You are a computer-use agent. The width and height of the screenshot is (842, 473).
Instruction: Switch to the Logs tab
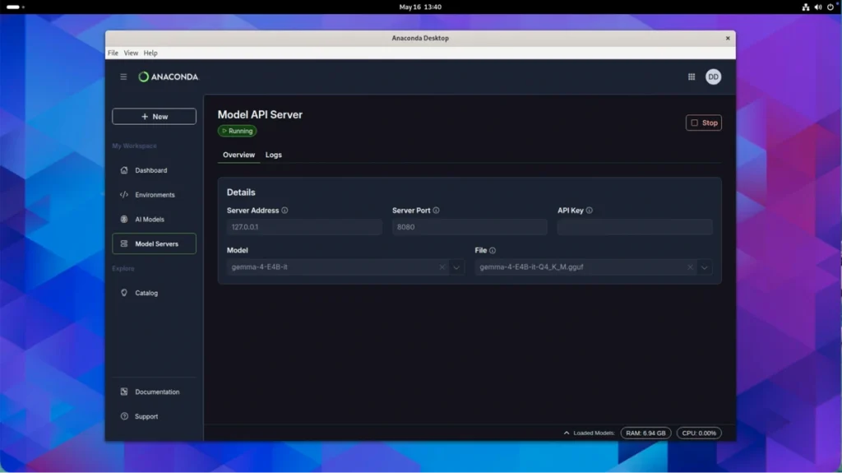pos(273,155)
